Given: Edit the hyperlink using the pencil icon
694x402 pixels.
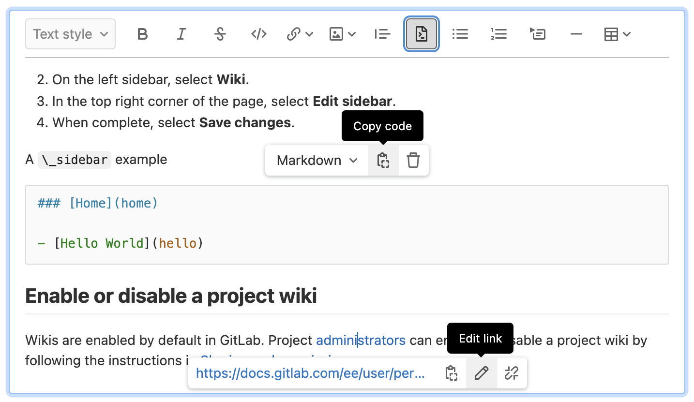Looking at the screenshot, I should pyautogui.click(x=481, y=373).
